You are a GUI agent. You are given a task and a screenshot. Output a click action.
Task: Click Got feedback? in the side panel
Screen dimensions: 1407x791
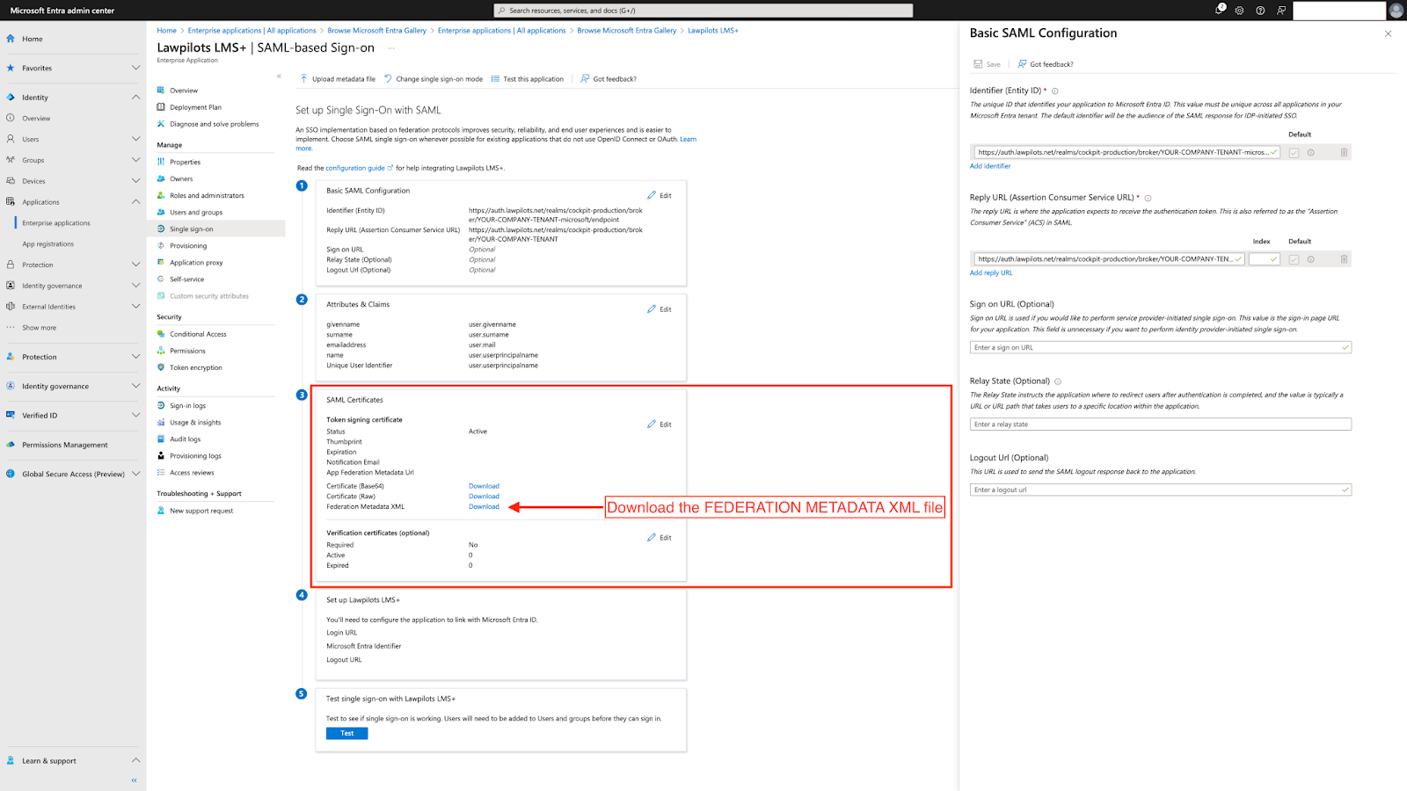coord(1046,64)
